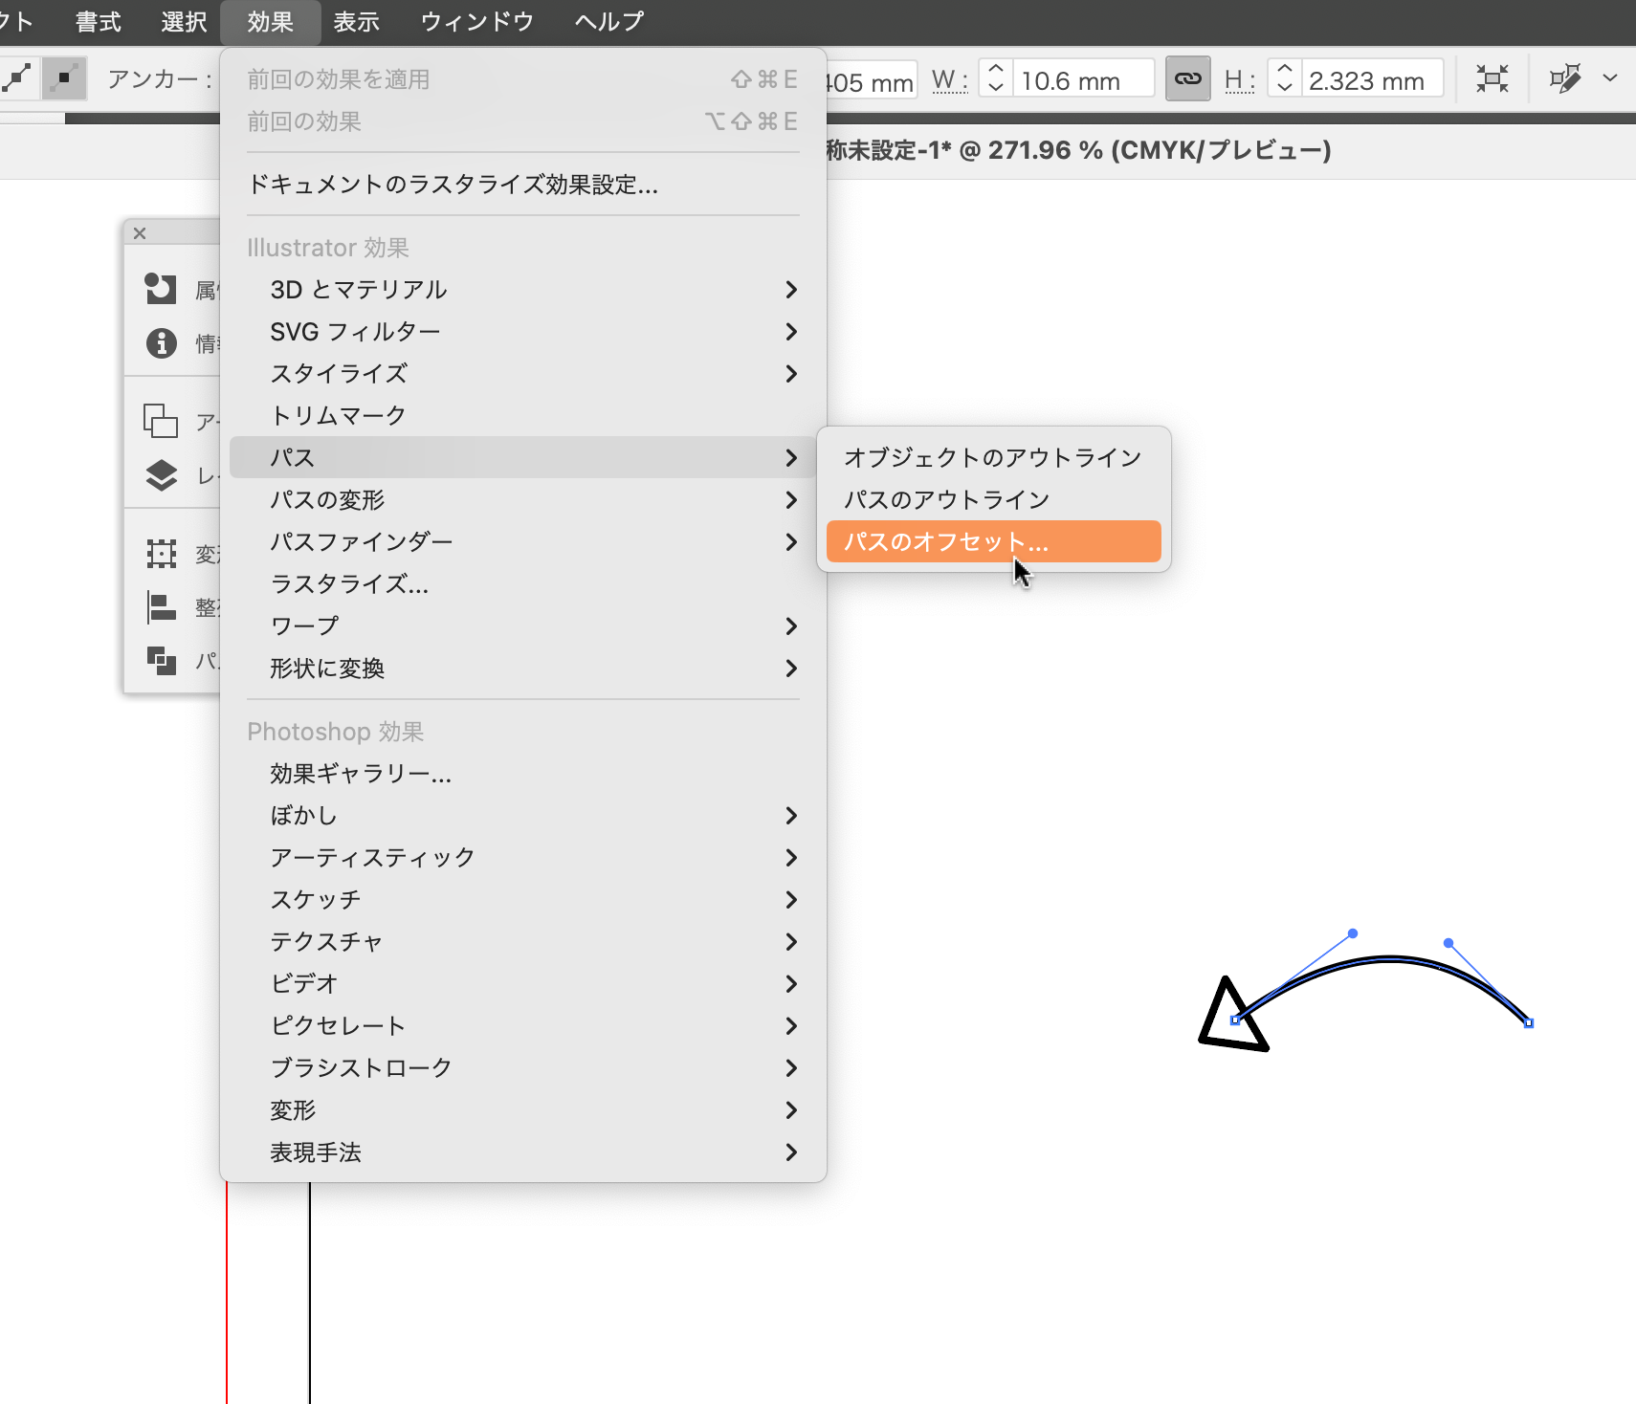1636x1404 pixels.
Task: Open the Info panel icon
Action: (161, 342)
